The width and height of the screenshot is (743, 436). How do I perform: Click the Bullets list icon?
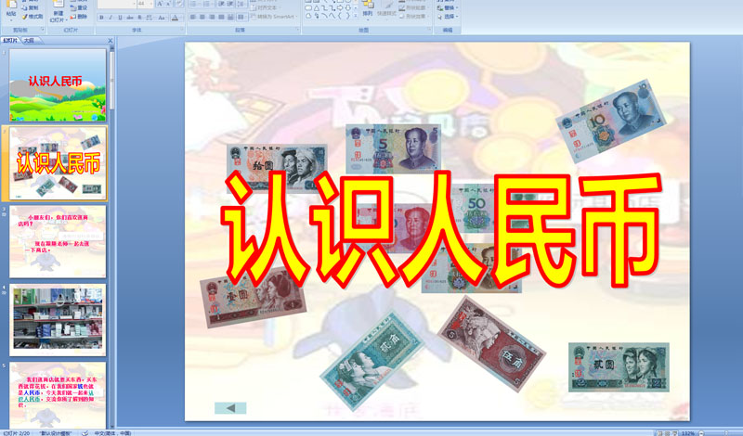click(195, 4)
